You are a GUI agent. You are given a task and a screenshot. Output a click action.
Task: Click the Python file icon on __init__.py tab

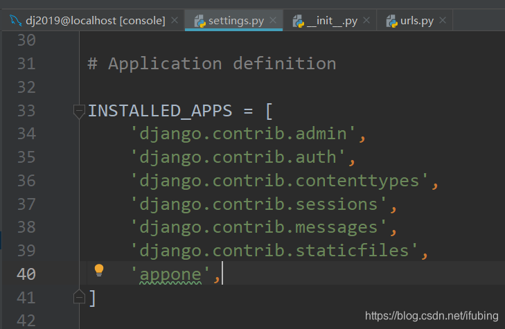click(299, 21)
